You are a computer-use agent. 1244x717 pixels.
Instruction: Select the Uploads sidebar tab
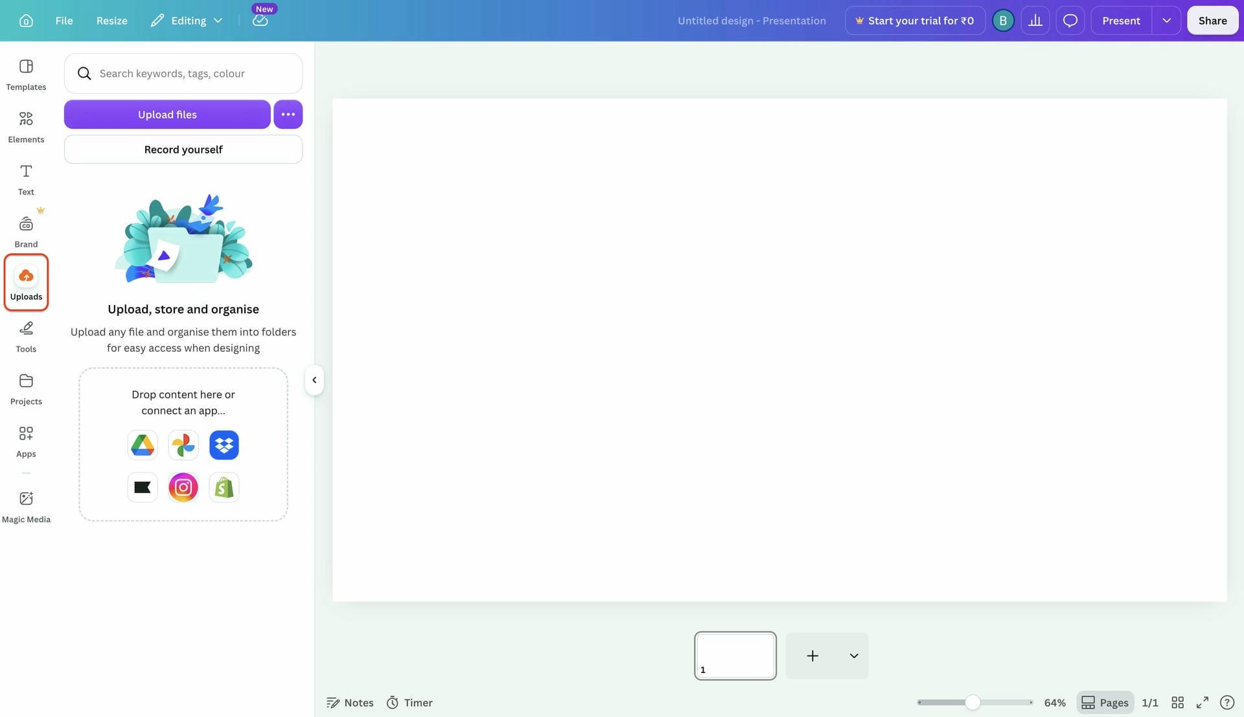click(x=26, y=283)
